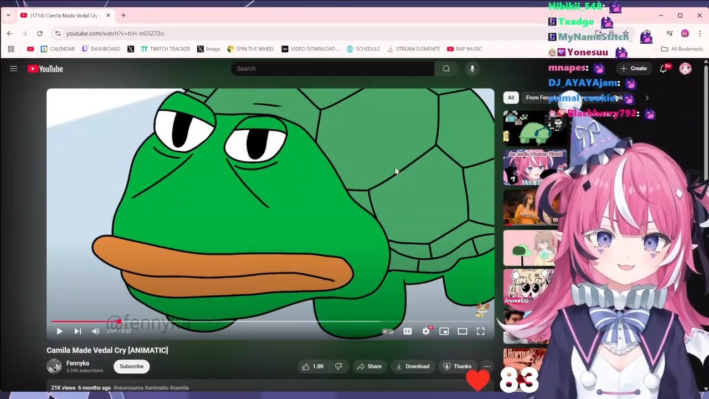The width and height of the screenshot is (709, 399).
Task: Open YouTube notifications bell
Action: 664,69
